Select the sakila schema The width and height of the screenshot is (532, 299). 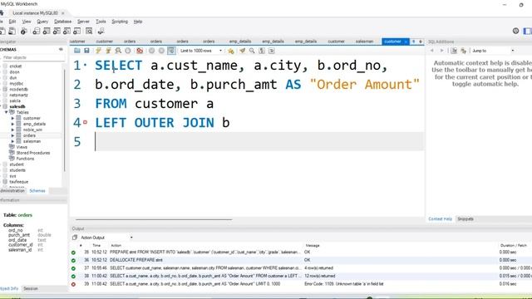15,101
